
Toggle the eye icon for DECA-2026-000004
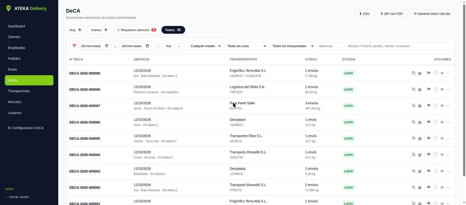[x=429, y=154]
